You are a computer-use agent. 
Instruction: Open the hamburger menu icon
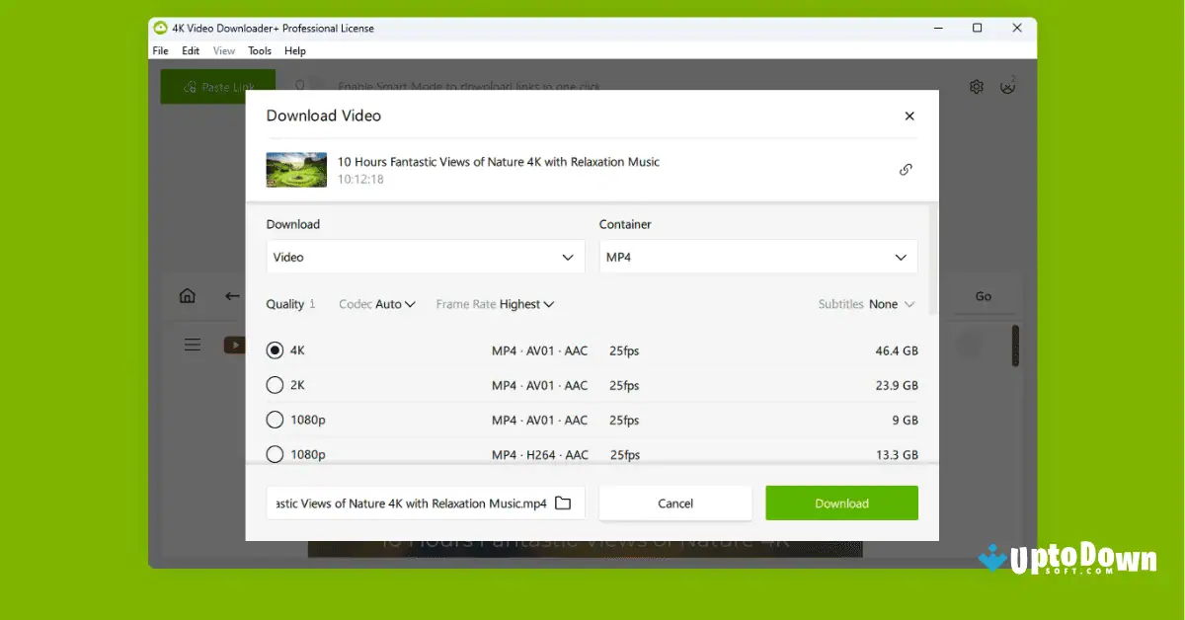(x=193, y=345)
